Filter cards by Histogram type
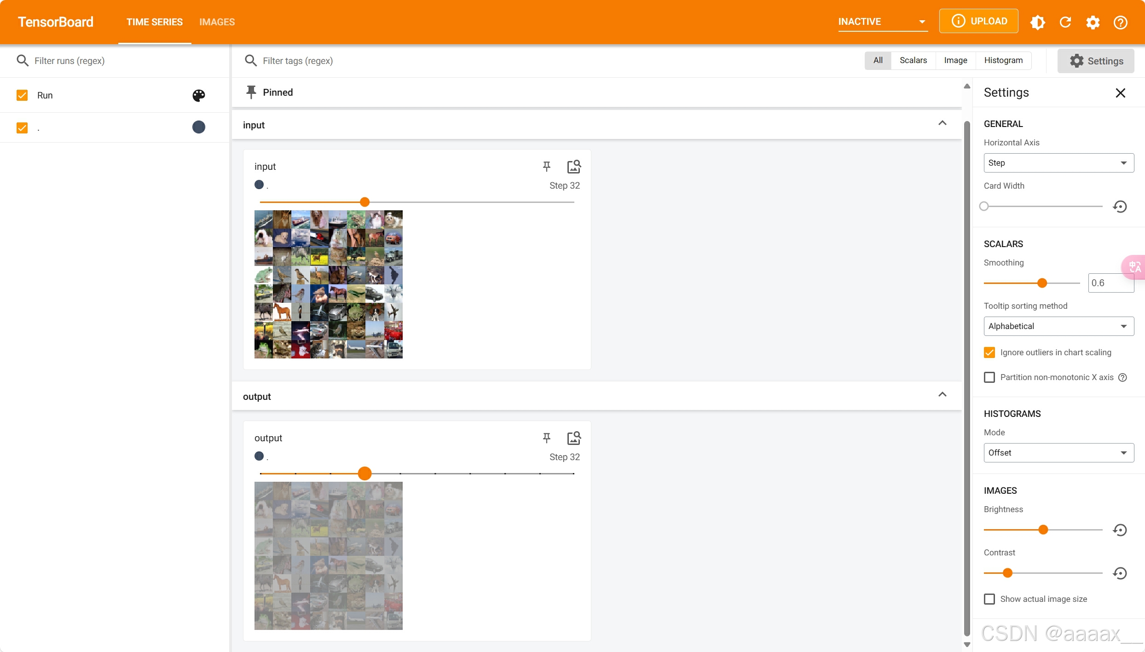This screenshot has height=652, width=1145. [x=1003, y=60]
